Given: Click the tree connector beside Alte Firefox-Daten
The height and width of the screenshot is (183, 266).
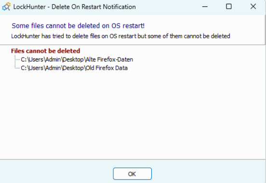Looking at the screenshot, I should [17, 60].
